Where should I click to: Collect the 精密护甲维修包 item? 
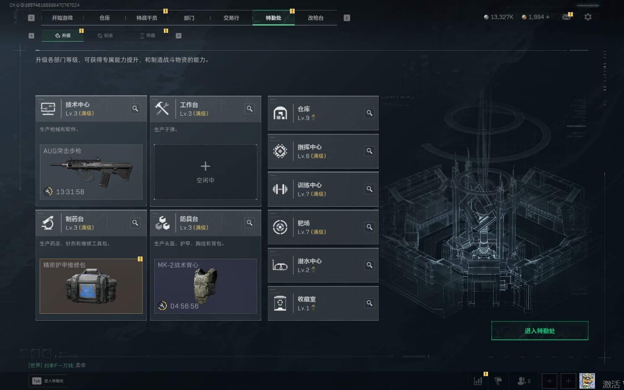tap(91, 286)
